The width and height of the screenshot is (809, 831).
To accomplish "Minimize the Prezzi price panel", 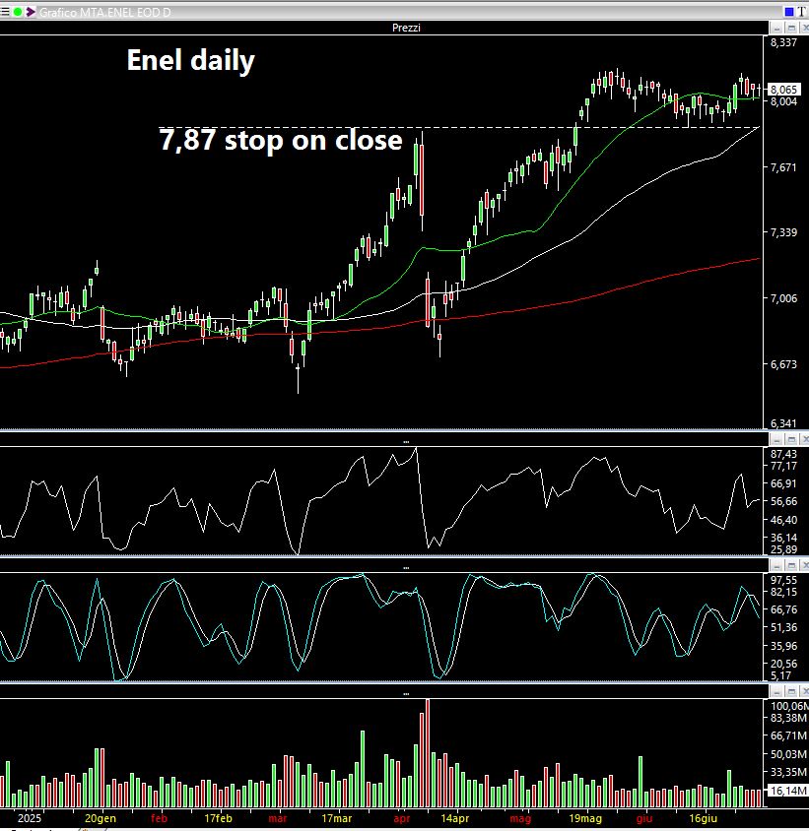I will pyautogui.click(x=776, y=28).
